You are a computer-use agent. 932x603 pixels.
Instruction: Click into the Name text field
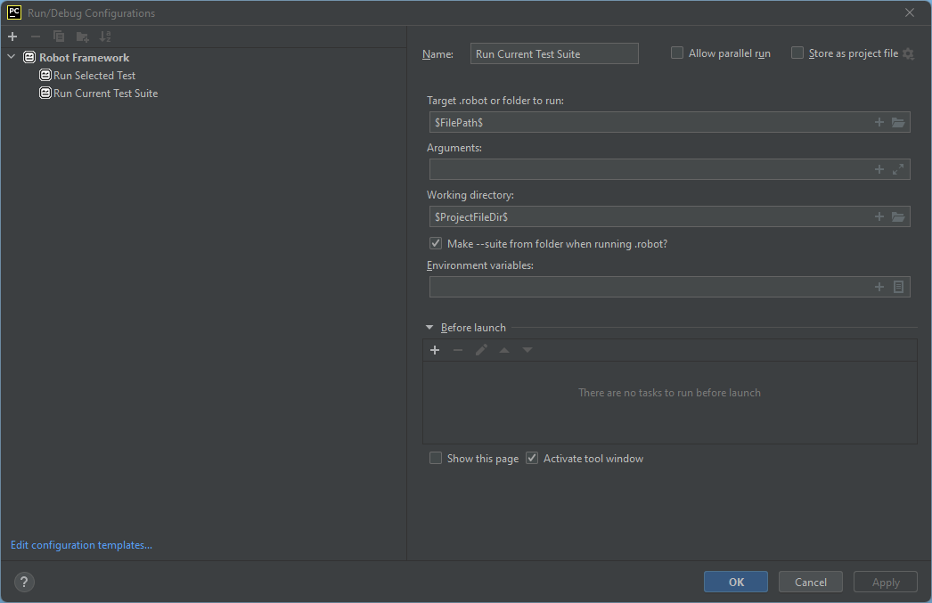coord(554,53)
